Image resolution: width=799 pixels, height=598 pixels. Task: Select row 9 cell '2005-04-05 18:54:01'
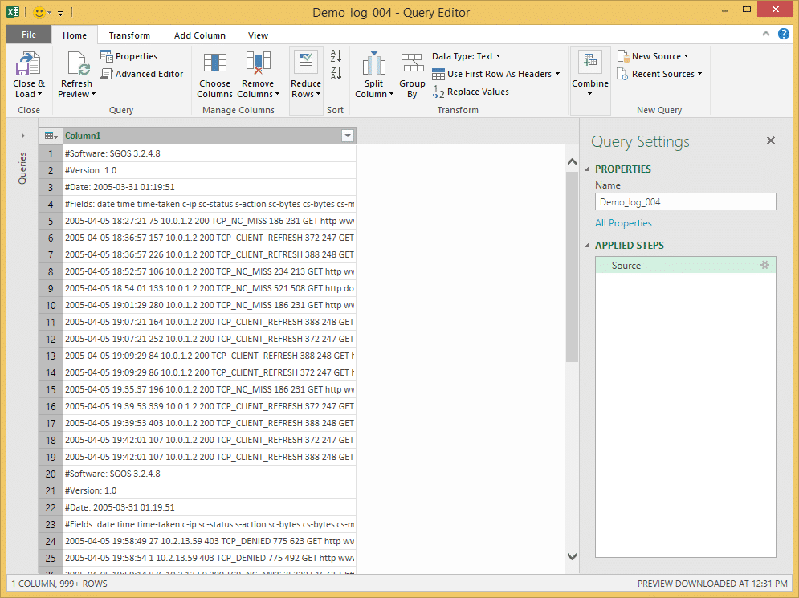210,288
